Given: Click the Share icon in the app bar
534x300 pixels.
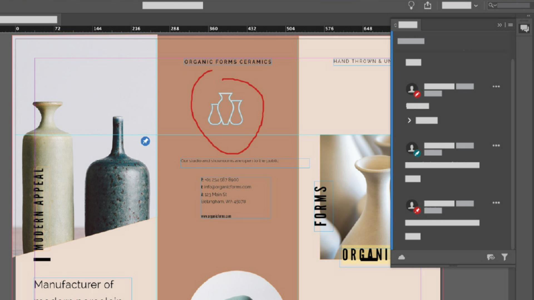Looking at the screenshot, I should tap(427, 6).
